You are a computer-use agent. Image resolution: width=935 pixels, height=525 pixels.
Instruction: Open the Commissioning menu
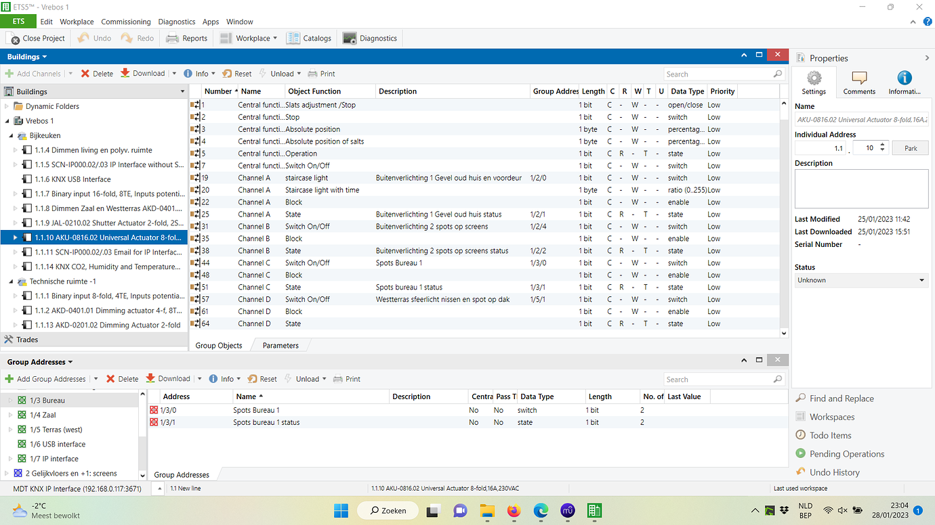pos(126,21)
